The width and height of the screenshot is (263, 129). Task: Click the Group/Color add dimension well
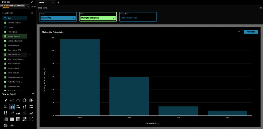[x=138, y=18]
